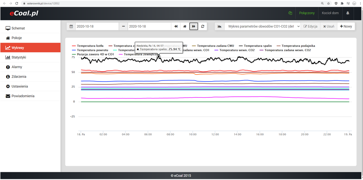The height and width of the screenshot is (180, 363).
Task: Bookmark this page with the star icon
Action: (329, 3)
